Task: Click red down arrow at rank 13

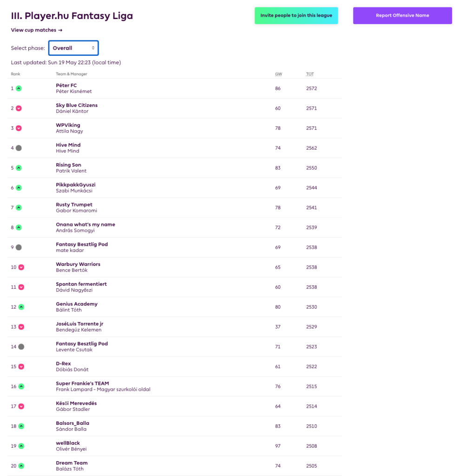Action: point(21,327)
